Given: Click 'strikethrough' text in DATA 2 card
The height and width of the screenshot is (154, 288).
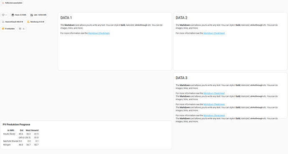Looking at the screenshot, I should point(256,25).
